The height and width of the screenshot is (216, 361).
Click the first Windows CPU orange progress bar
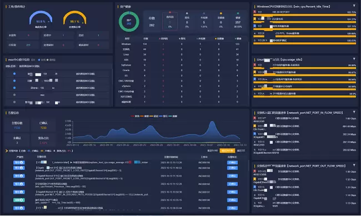[x=304, y=15]
